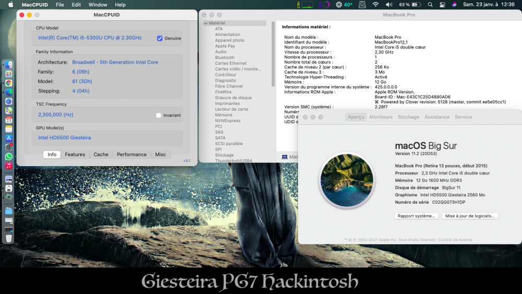Launch WhatsApp from the dock
The height and width of the screenshot is (294, 522).
click(9, 157)
